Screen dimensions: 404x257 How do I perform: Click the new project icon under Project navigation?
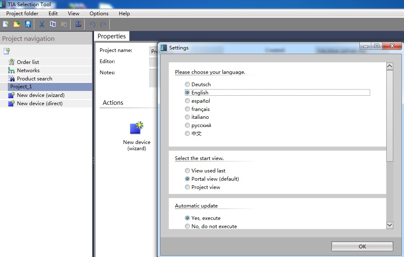pos(7,51)
